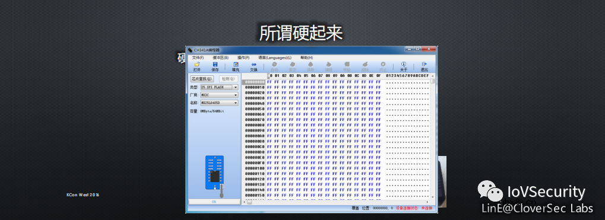Click the 容量 8MByte/64MBit capacity text
The image size is (605, 220).
click(x=207, y=111)
